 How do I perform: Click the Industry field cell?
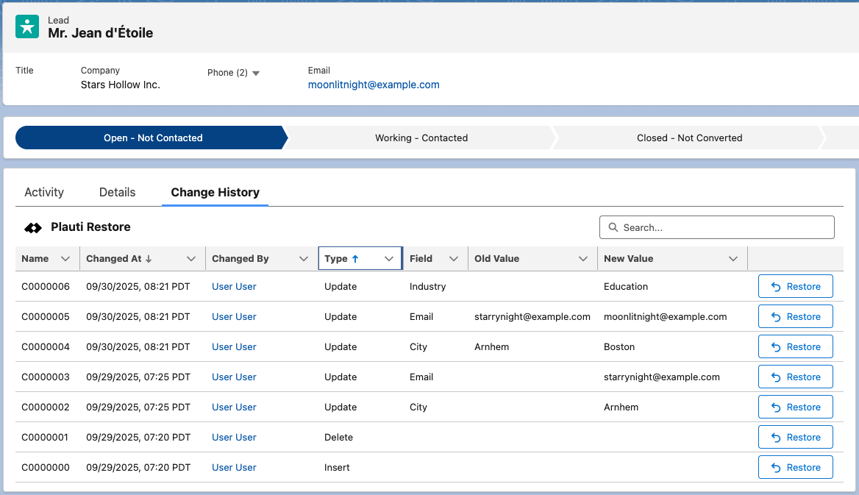427,287
